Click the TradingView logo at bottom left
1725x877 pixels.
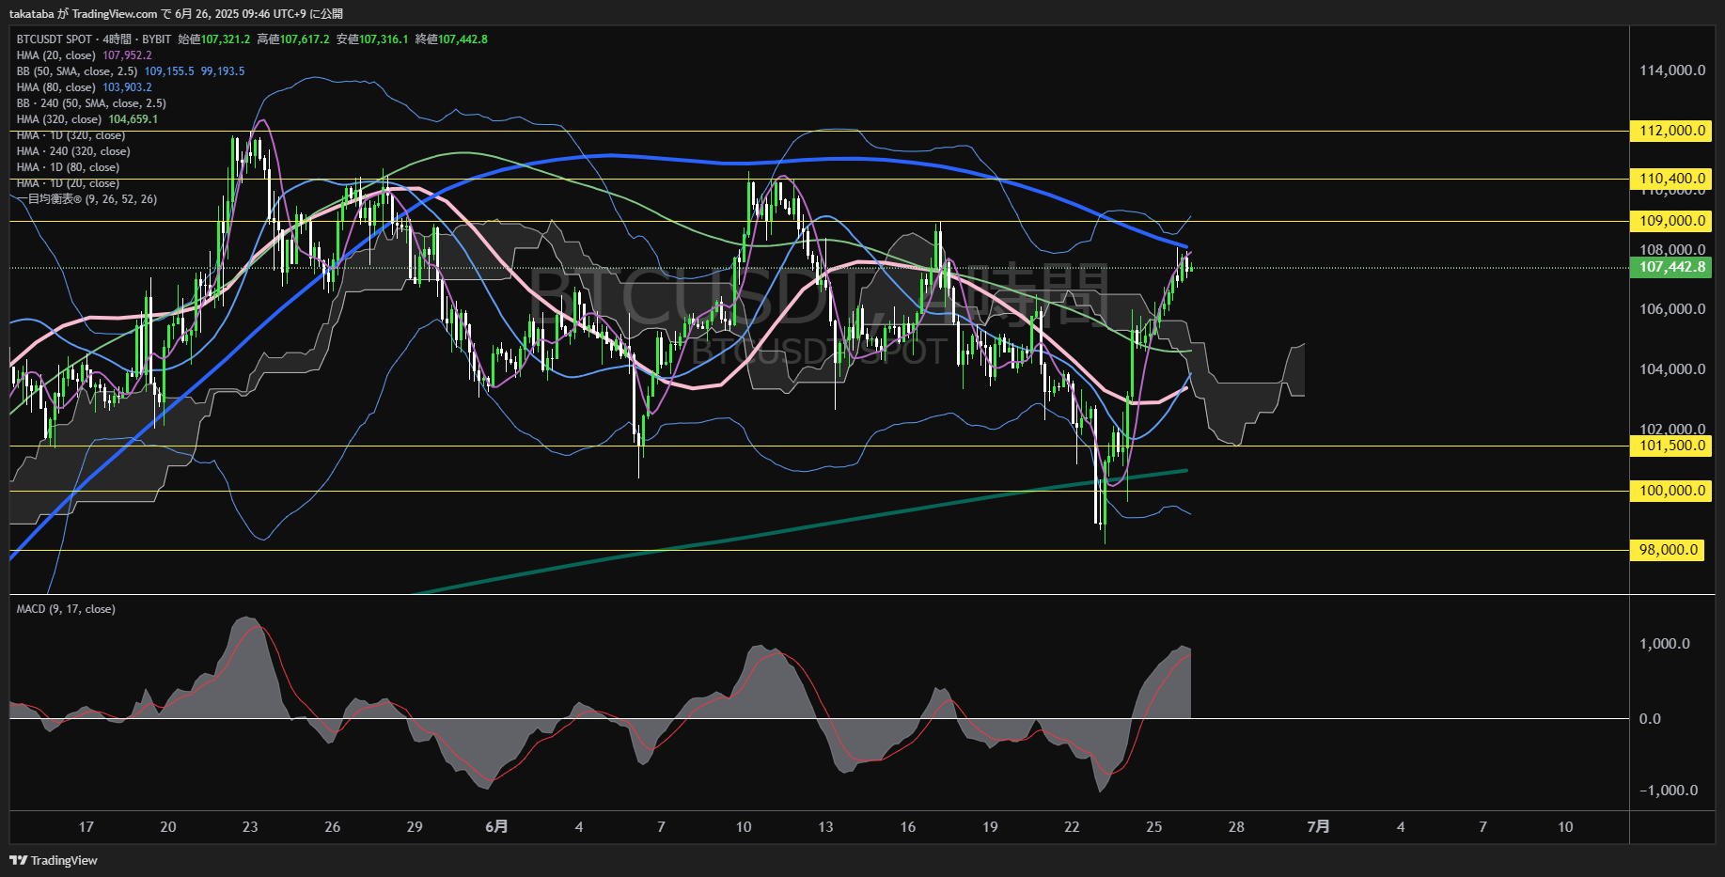coord(54,860)
